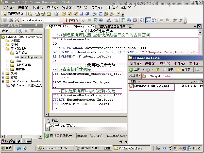
Task: Click Decrease Indent toolbar icon
Action: point(175,20)
